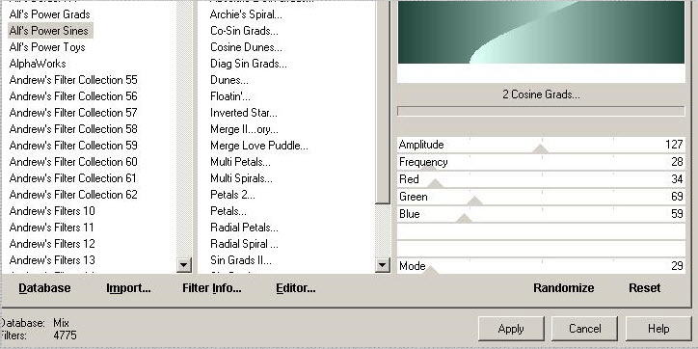Open the Database menu
Image resolution: width=698 pixels, height=349 pixels.
pos(44,288)
